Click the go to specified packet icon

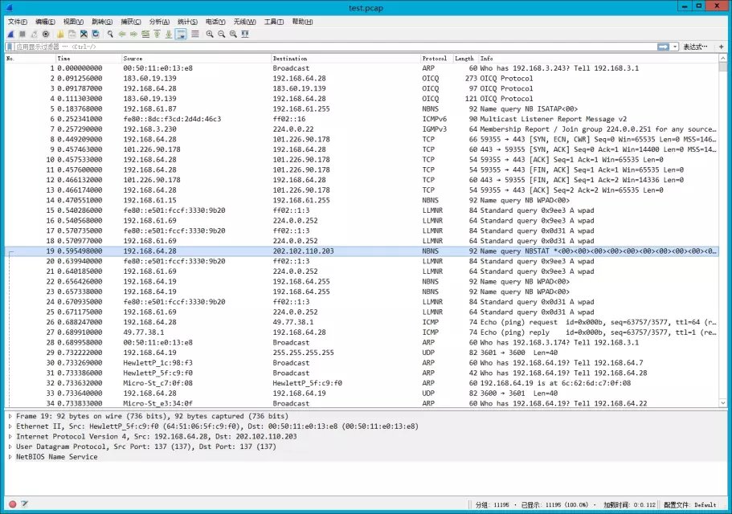[145, 34]
